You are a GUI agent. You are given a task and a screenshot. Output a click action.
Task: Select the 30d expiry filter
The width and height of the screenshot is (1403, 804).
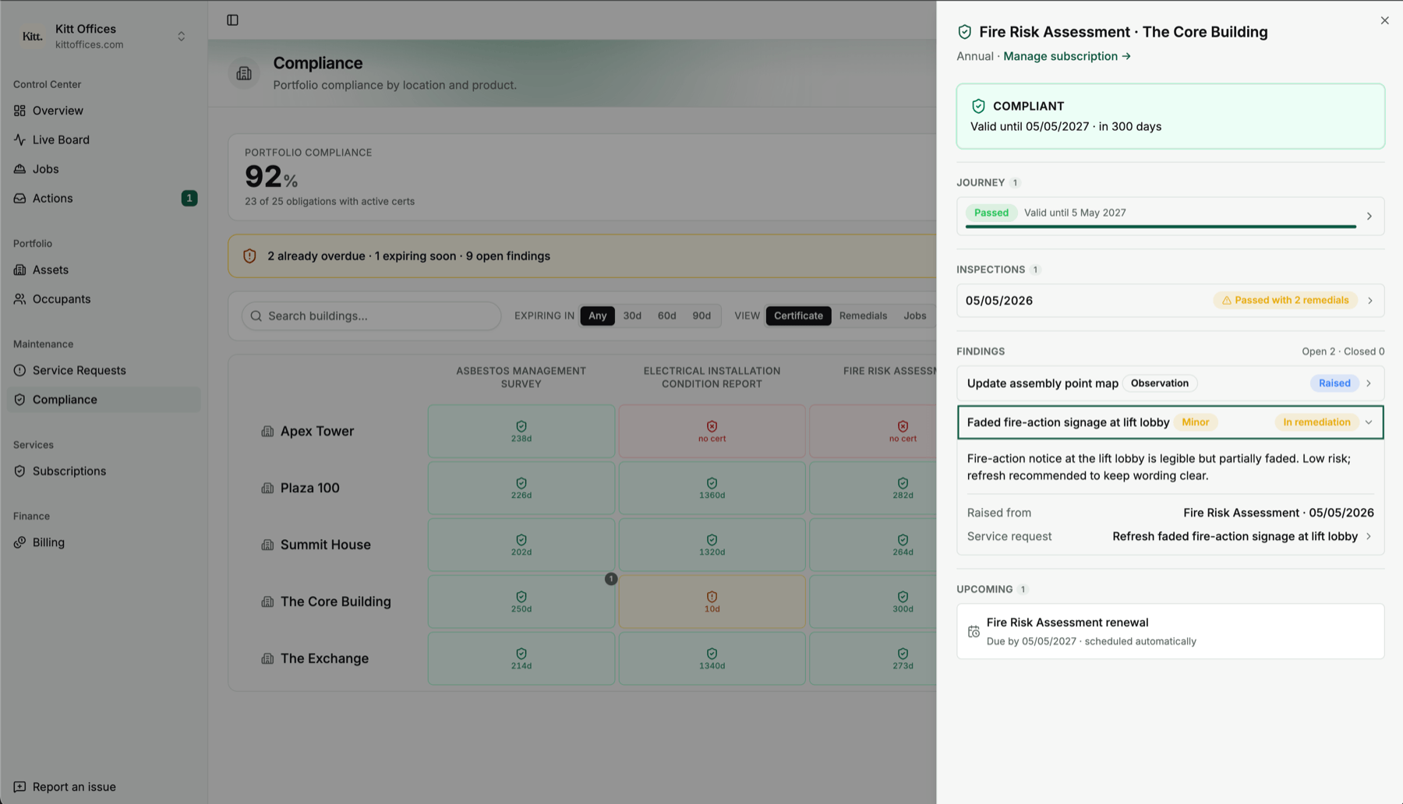tap(632, 316)
